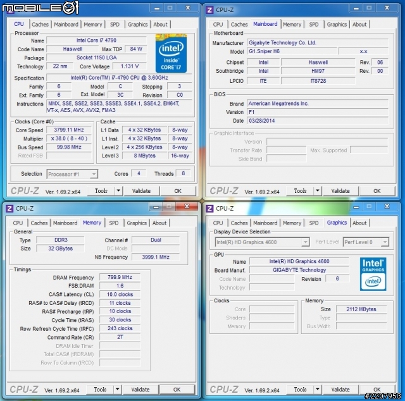Open Graphics tab in CPU window
The height and width of the screenshot is (401, 405).
click(138, 25)
